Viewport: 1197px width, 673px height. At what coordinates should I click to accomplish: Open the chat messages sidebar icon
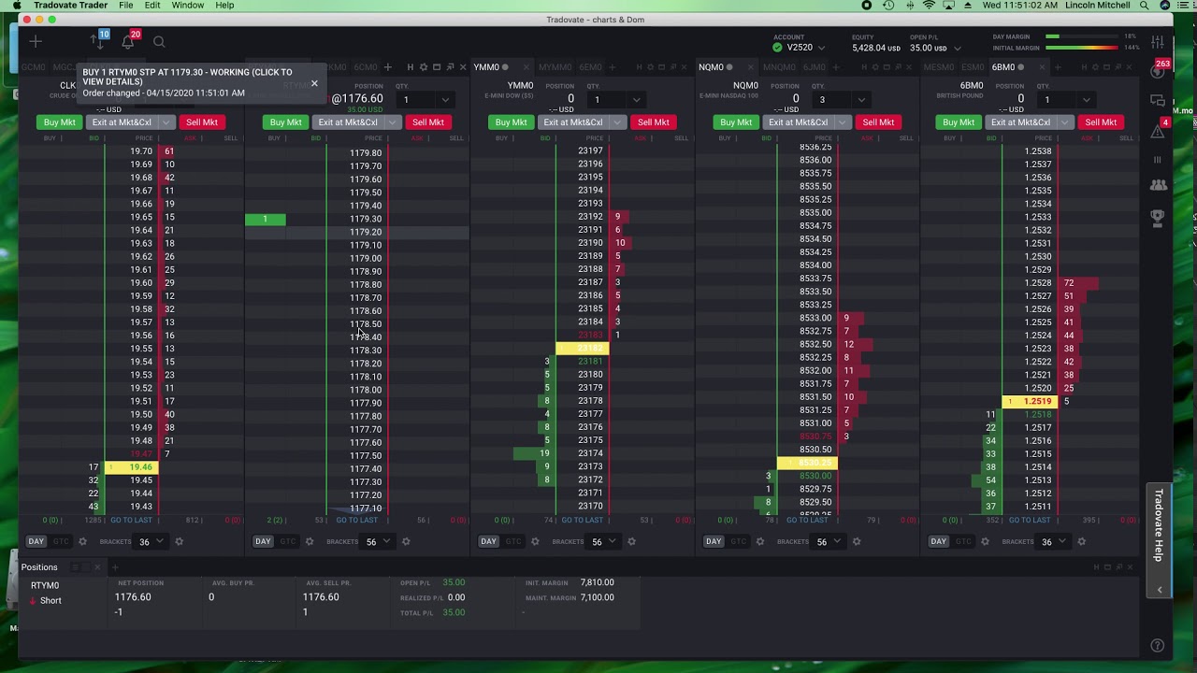(1158, 101)
